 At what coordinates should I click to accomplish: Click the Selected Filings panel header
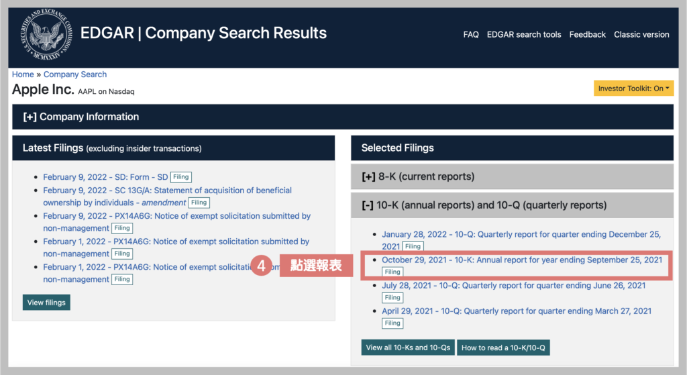coord(512,148)
